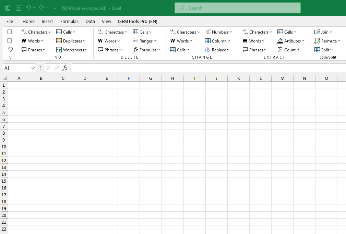Viewport: 346px width, 234px height.
Task: Click inside the Search box at the top
Action: click(237, 8)
